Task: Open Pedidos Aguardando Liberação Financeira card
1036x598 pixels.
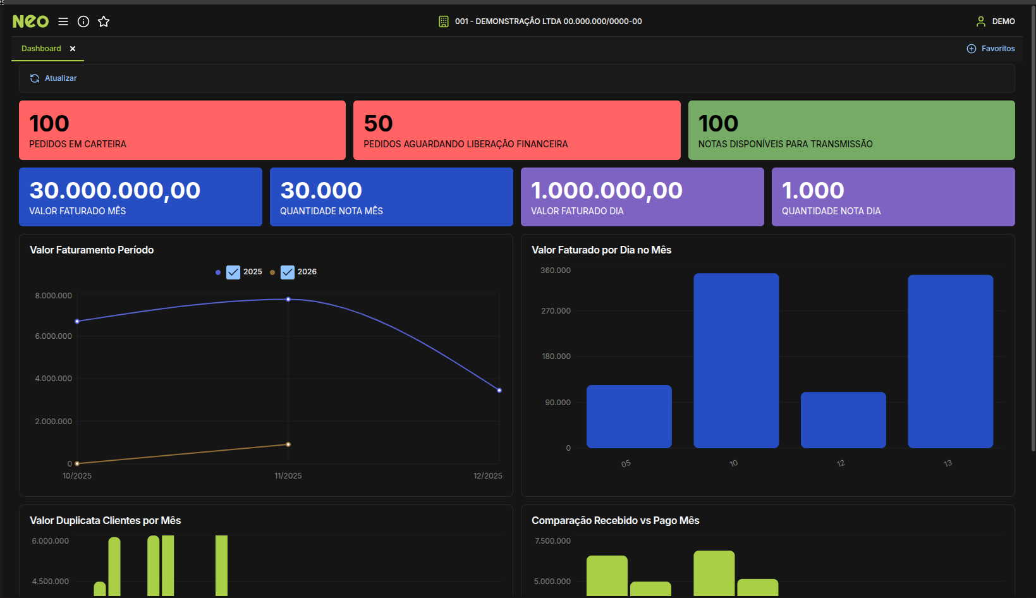Action: click(516, 130)
